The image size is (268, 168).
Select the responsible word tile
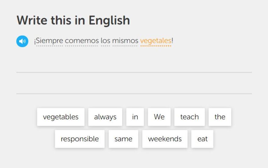click(x=80, y=139)
